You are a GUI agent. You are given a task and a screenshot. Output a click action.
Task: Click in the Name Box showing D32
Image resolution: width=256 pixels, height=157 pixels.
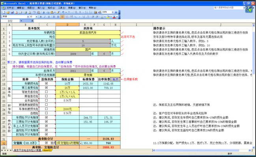click(x=10, y=21)
